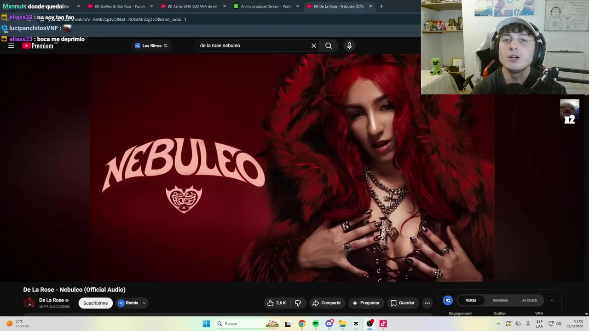Open the black app icon beside taskbar search

point(288,324)
